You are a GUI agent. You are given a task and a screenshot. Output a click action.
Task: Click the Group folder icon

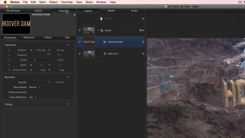pyautogui.click(x=102, y=30)
